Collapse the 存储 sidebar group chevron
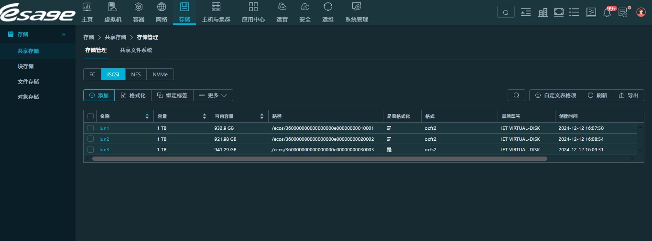This screenshot has height=241, width=652. (64, 34)
